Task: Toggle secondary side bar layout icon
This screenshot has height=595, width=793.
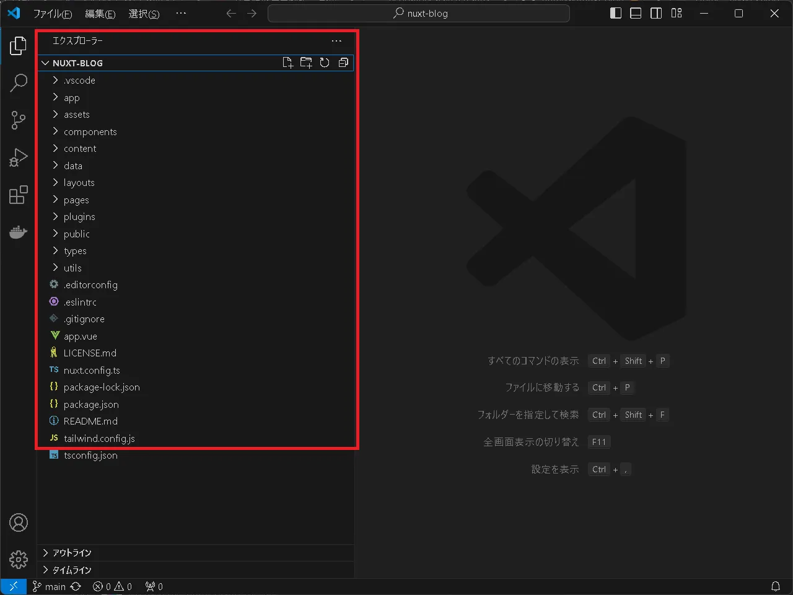Action: [656, 13]
